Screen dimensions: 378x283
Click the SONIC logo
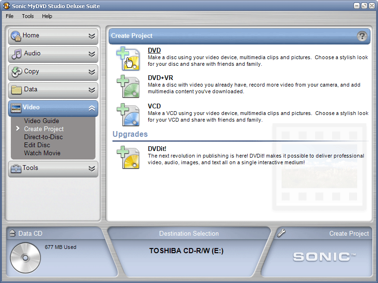coord(325,256)
